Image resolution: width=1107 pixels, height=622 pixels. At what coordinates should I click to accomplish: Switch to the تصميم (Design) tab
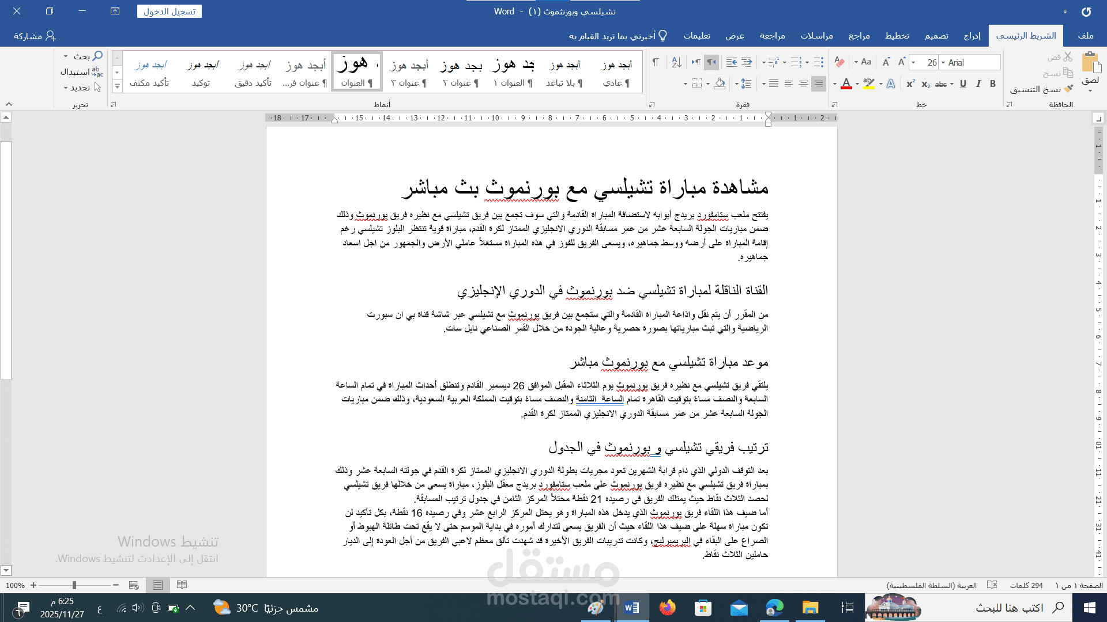tap(936, 36)
